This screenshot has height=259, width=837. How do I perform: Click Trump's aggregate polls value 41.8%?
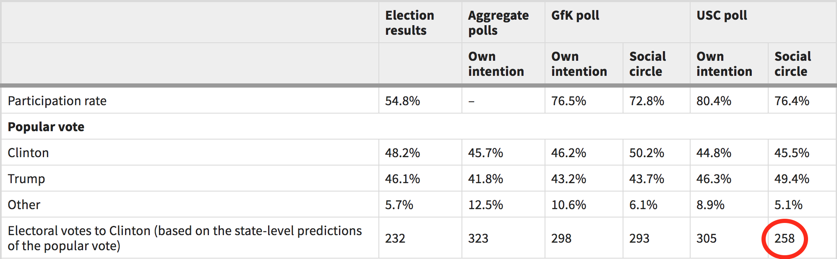pos(485,179)
